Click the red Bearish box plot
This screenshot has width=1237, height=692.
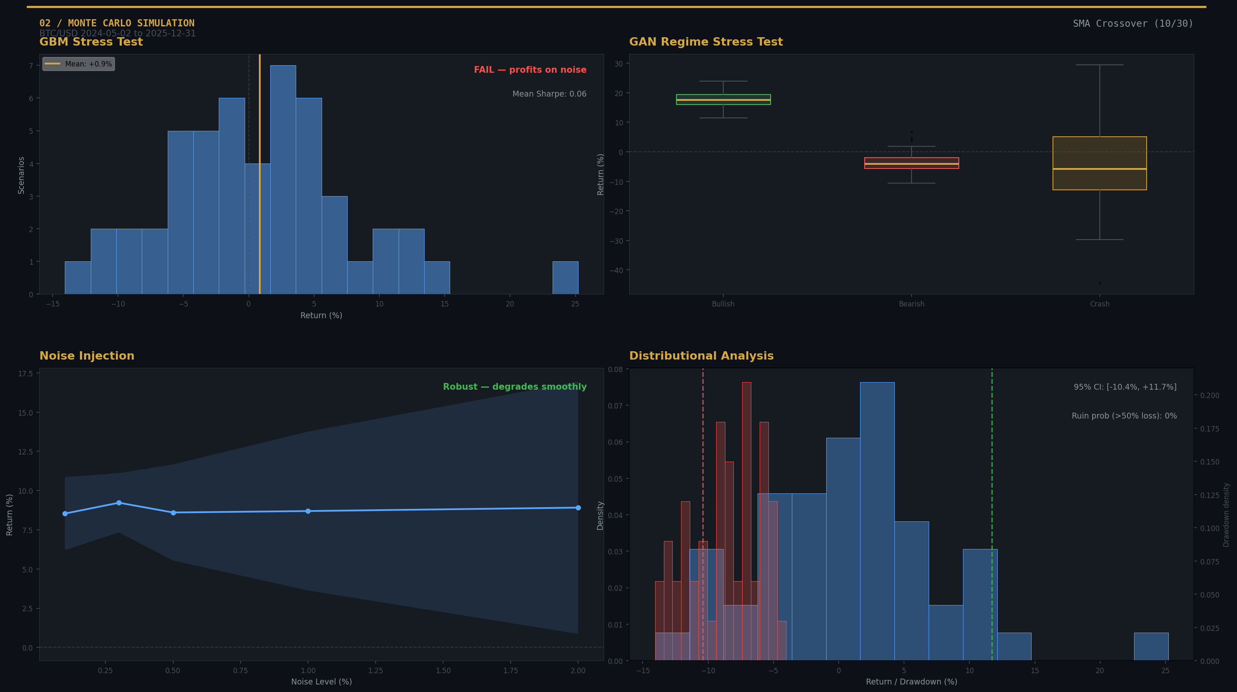(912, 163)
